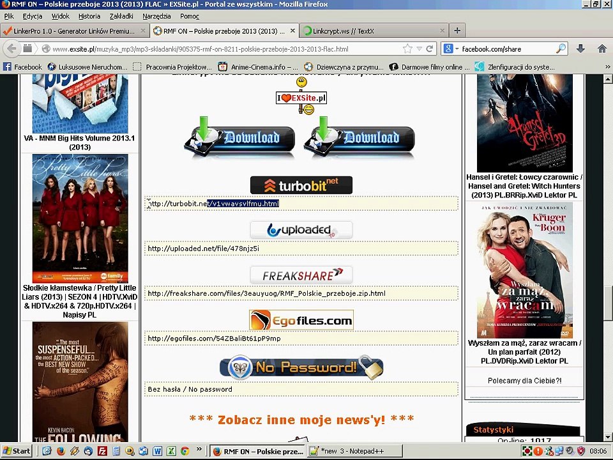Close the LinkerPro 1.0 tab
Image resolution: width=613 pixels, height=460 pixels.
(x=143, y=31)
